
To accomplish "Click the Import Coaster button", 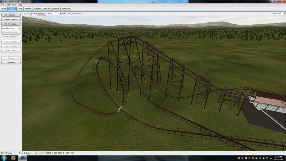I will (11, 19).
